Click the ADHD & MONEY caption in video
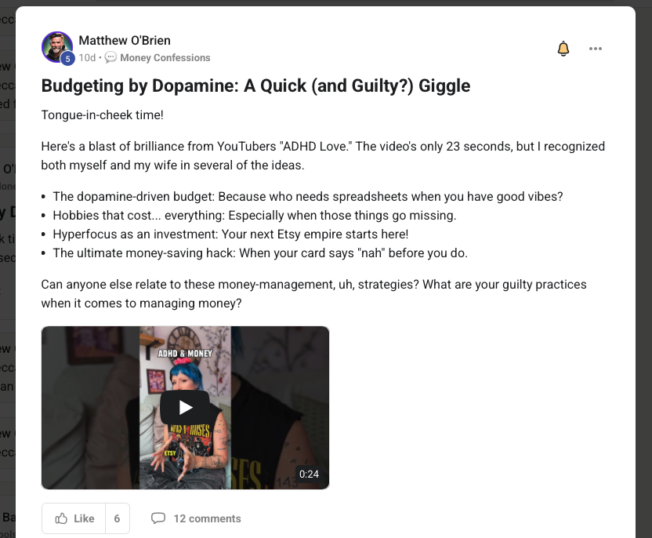Viewport: 652px width, 538px height. click(185, 353)
